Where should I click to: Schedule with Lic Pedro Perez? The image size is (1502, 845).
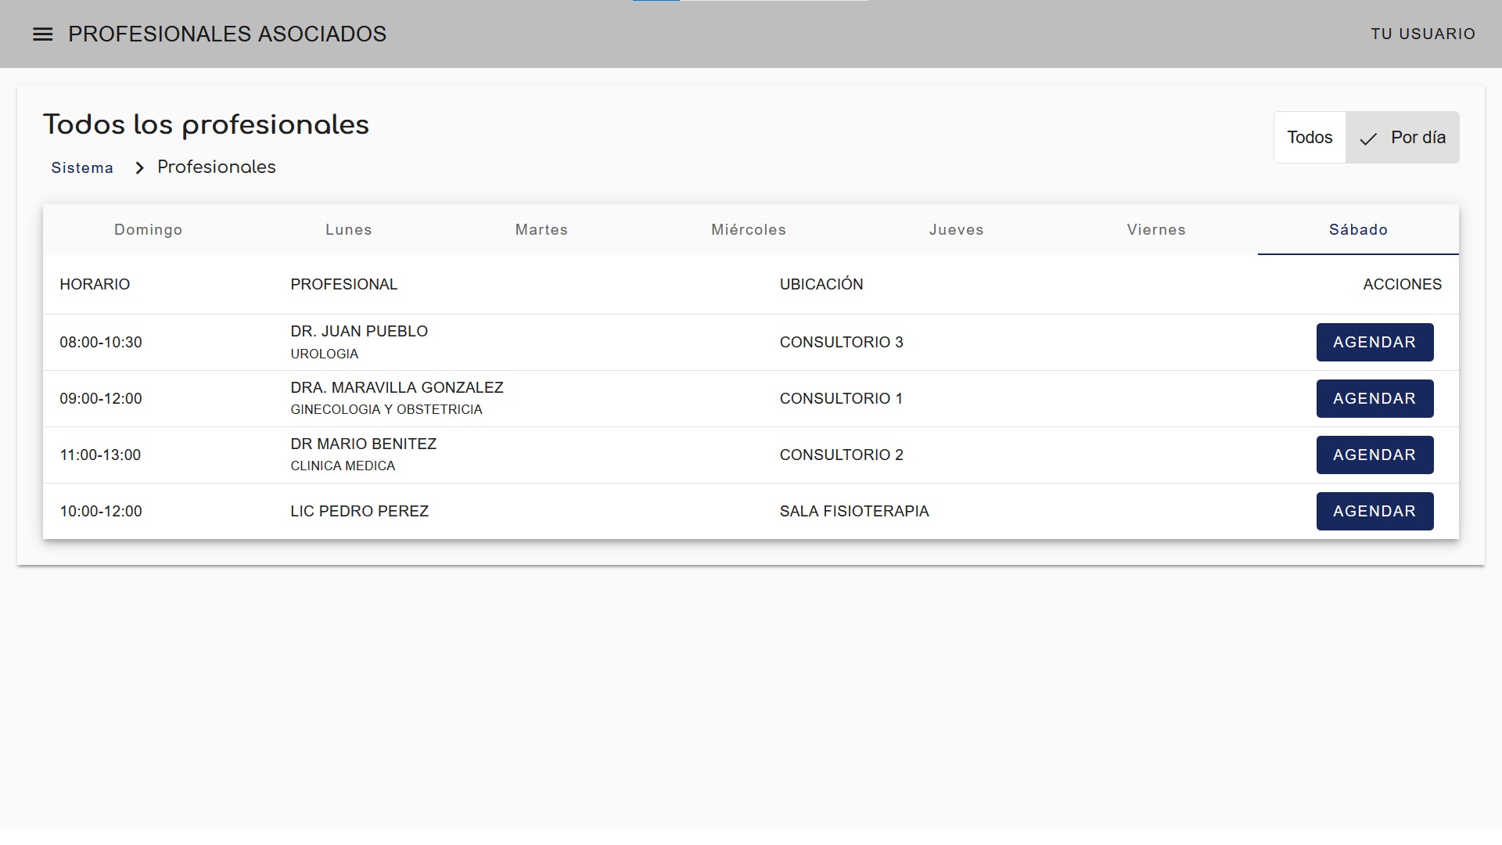pos(1374,512)
